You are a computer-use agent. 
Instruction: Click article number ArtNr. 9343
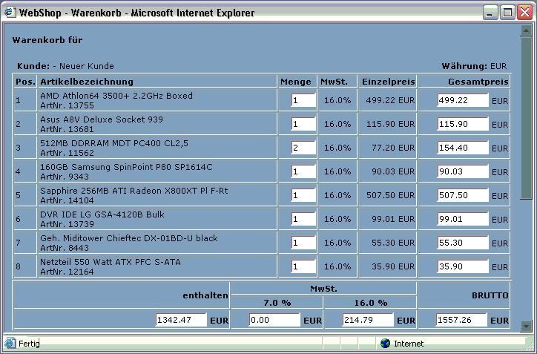tap(65, 177)
